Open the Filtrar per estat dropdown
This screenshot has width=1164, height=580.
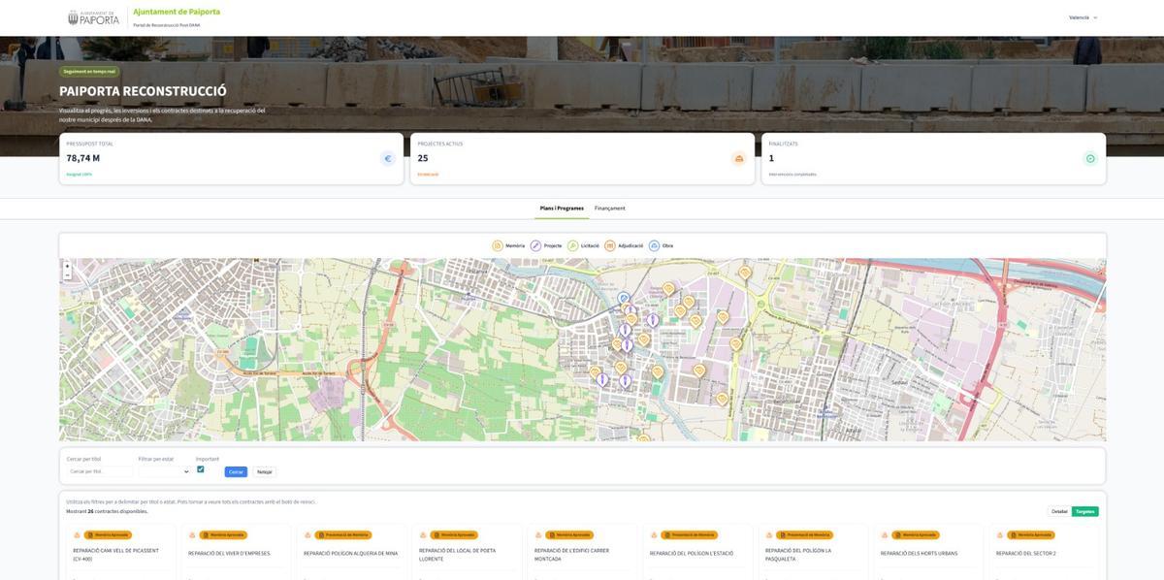pyautogui.click(x=161, y=469)
